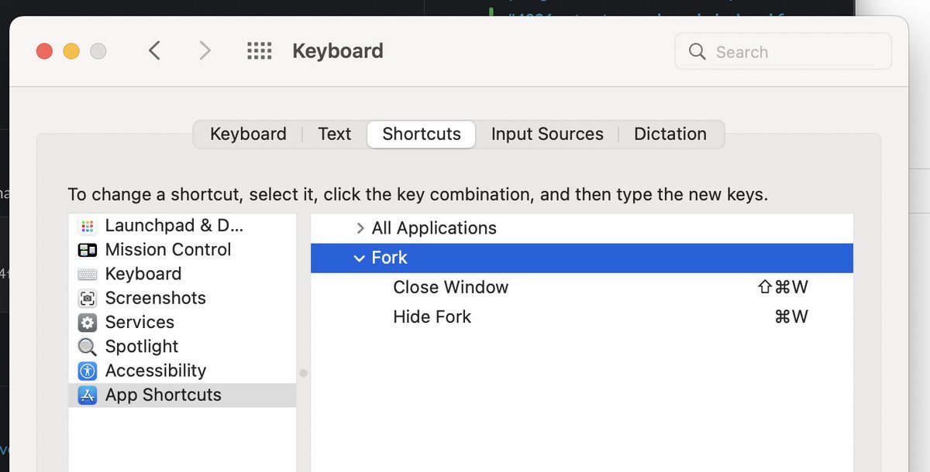Image resolution: width=930 pixels, height=472 pixels.
Task: Select the Close Window shortcut row
Action: pos(582,287)
